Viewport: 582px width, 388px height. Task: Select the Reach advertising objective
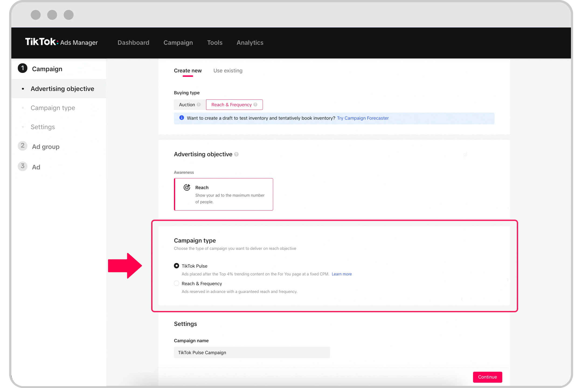[223, 194]
